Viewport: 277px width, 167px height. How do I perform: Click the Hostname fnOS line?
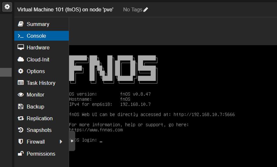100,99
